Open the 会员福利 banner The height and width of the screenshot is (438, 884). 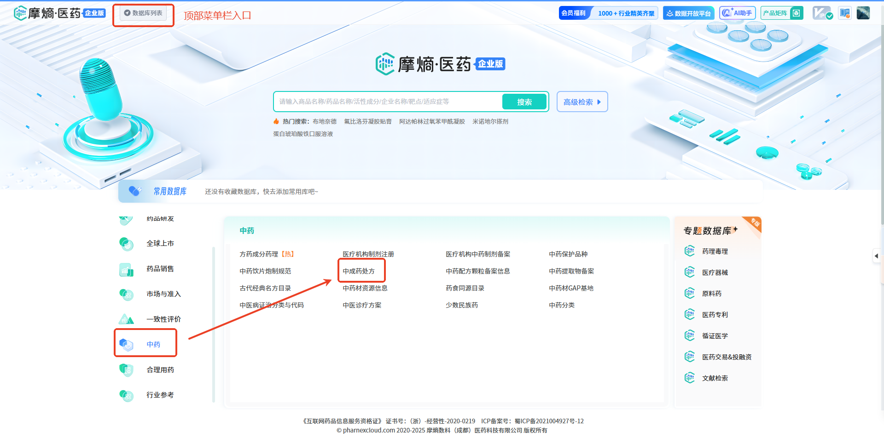608,13
